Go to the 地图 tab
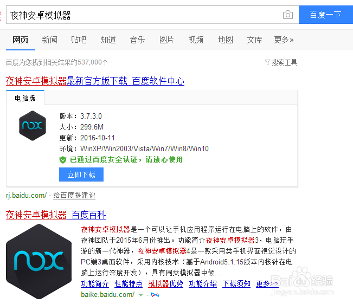This screenshot has height=304, width=353. (x=225, y=40)
